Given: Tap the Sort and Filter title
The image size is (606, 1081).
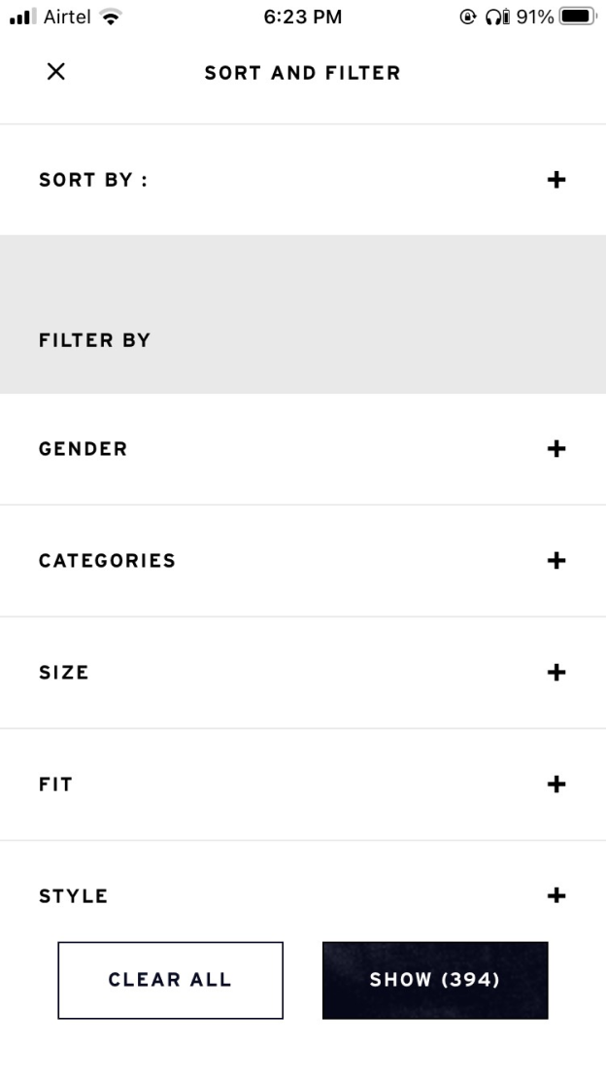Looking at the screenshot, I should (302, 73).
